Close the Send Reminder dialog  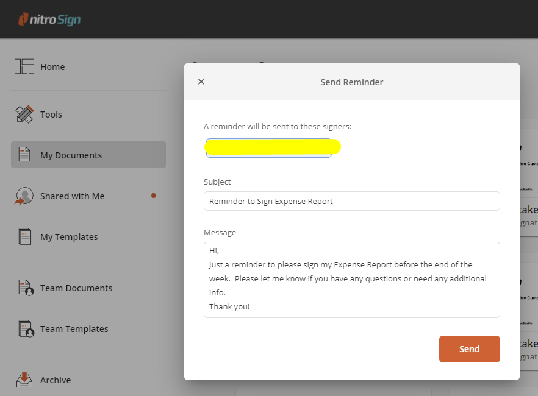201,82
